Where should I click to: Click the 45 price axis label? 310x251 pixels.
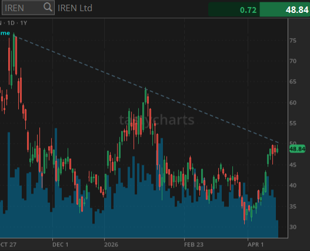[x=293, y=165]
